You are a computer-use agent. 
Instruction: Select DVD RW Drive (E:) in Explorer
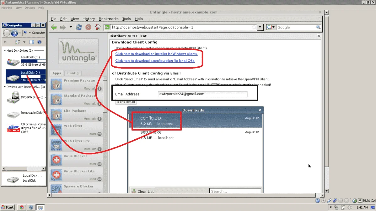[25, 97]
